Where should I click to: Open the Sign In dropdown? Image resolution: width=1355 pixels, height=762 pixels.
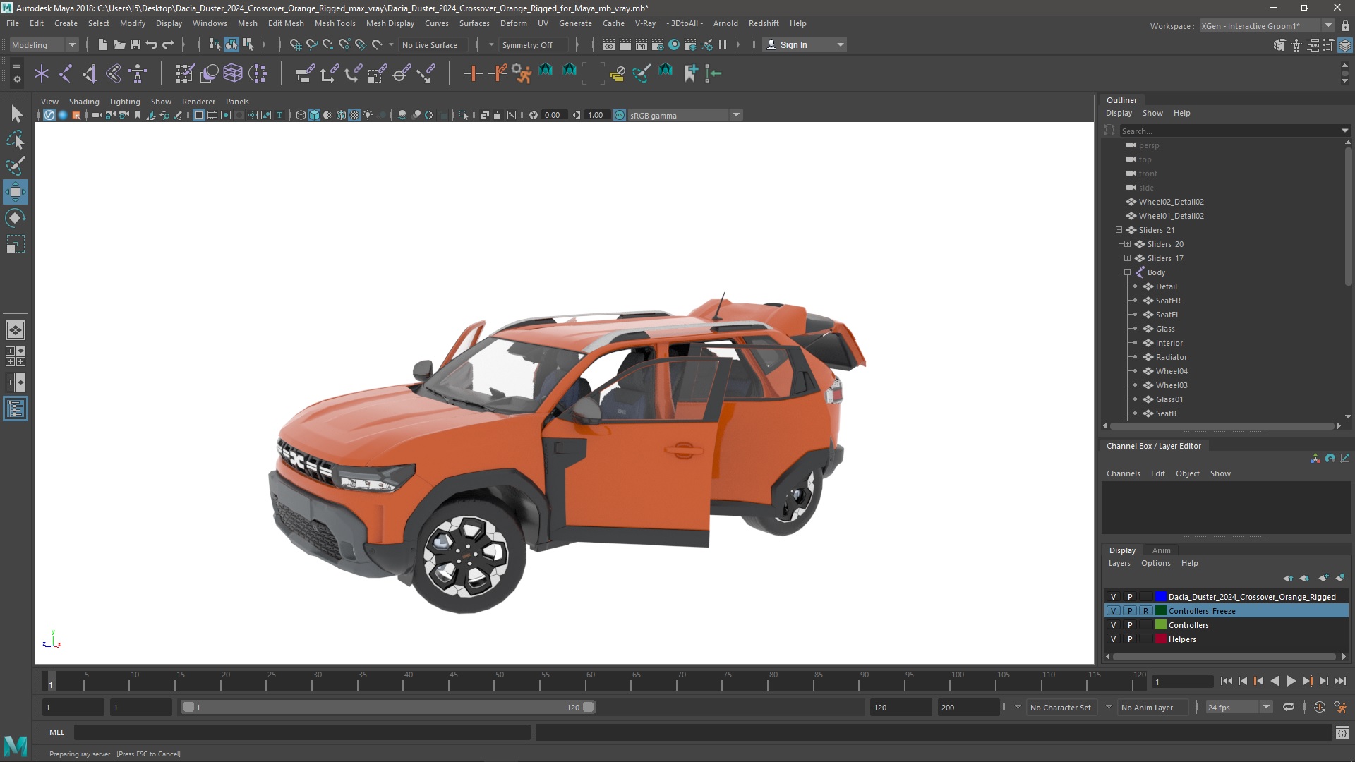point(805,44)
